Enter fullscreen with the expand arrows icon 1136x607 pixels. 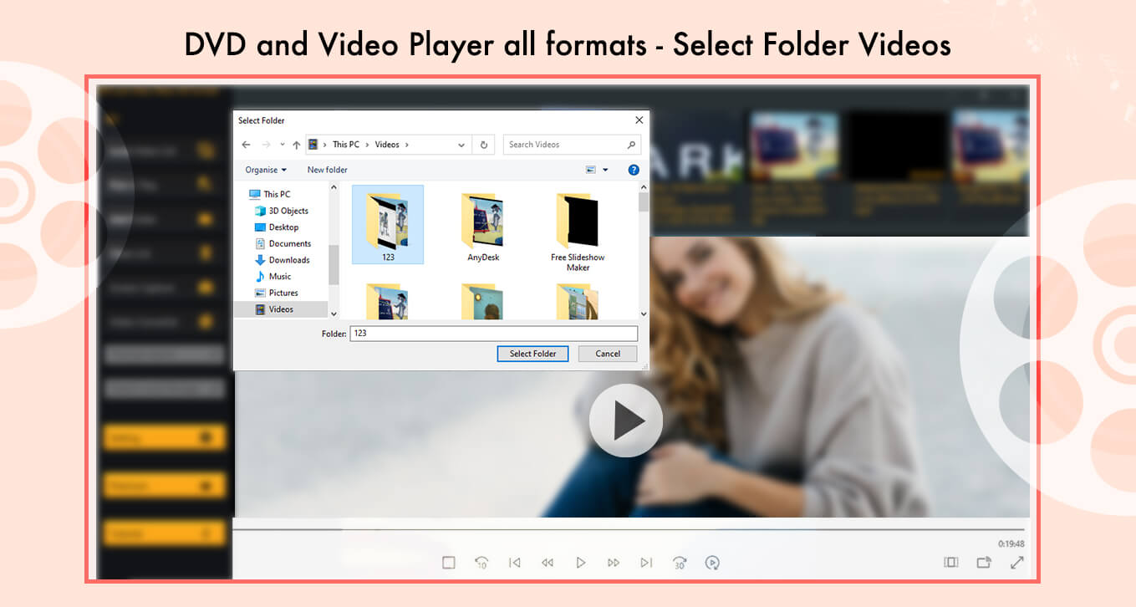click(x=1016, y=563)
